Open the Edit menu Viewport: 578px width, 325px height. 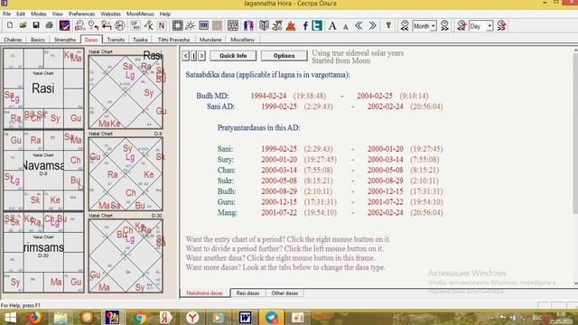click(x=21, y=14)
